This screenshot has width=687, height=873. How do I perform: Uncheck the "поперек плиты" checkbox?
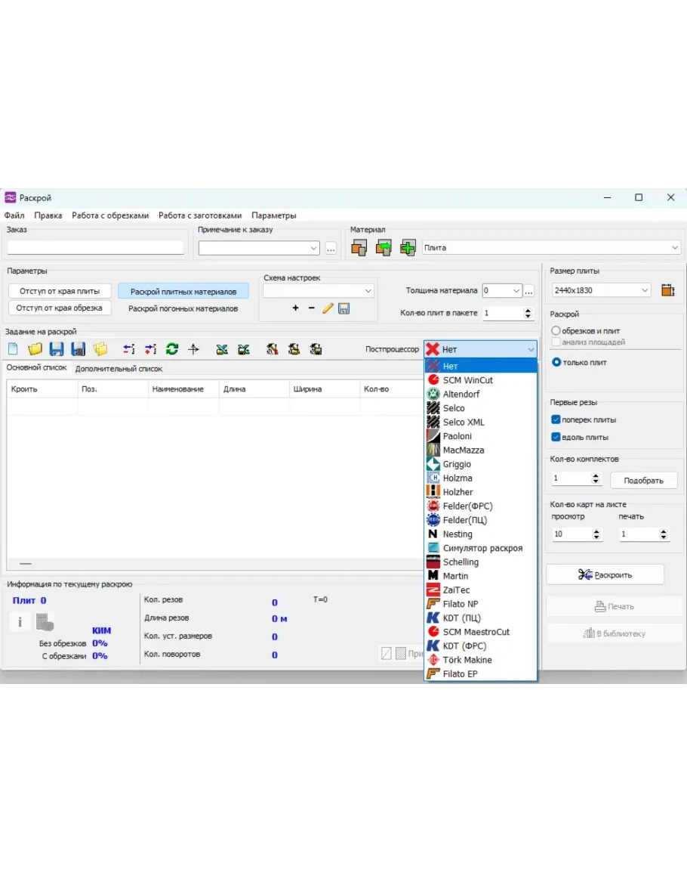pos(556,419)
